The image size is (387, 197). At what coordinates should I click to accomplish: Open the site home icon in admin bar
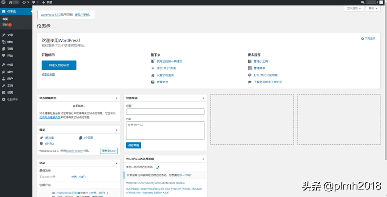[x=10, y=2]
